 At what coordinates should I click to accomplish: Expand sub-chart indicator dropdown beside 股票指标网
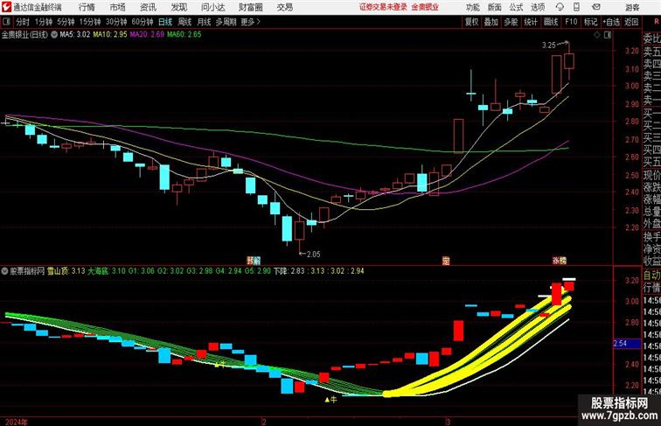point(4,271)
